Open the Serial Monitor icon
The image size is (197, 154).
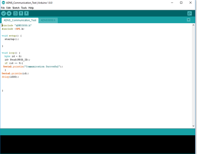pos(189,14)
